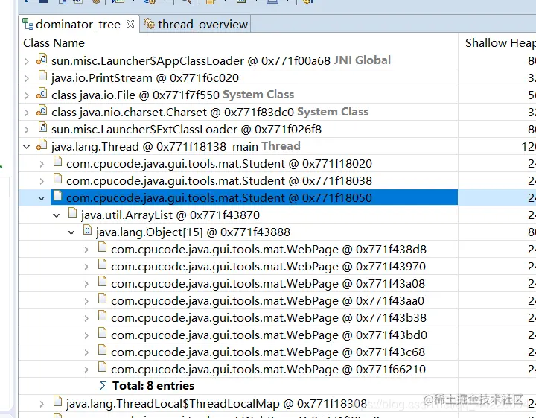
Task: Expand the sun.misc.Launcher$AppClassLoader node
Action: click(x=27, y=61)
